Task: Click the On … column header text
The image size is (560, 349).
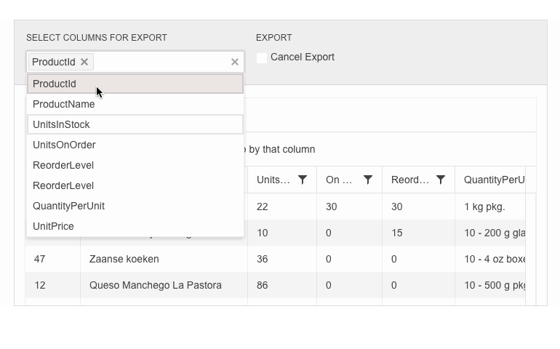Action: (339, 180)
